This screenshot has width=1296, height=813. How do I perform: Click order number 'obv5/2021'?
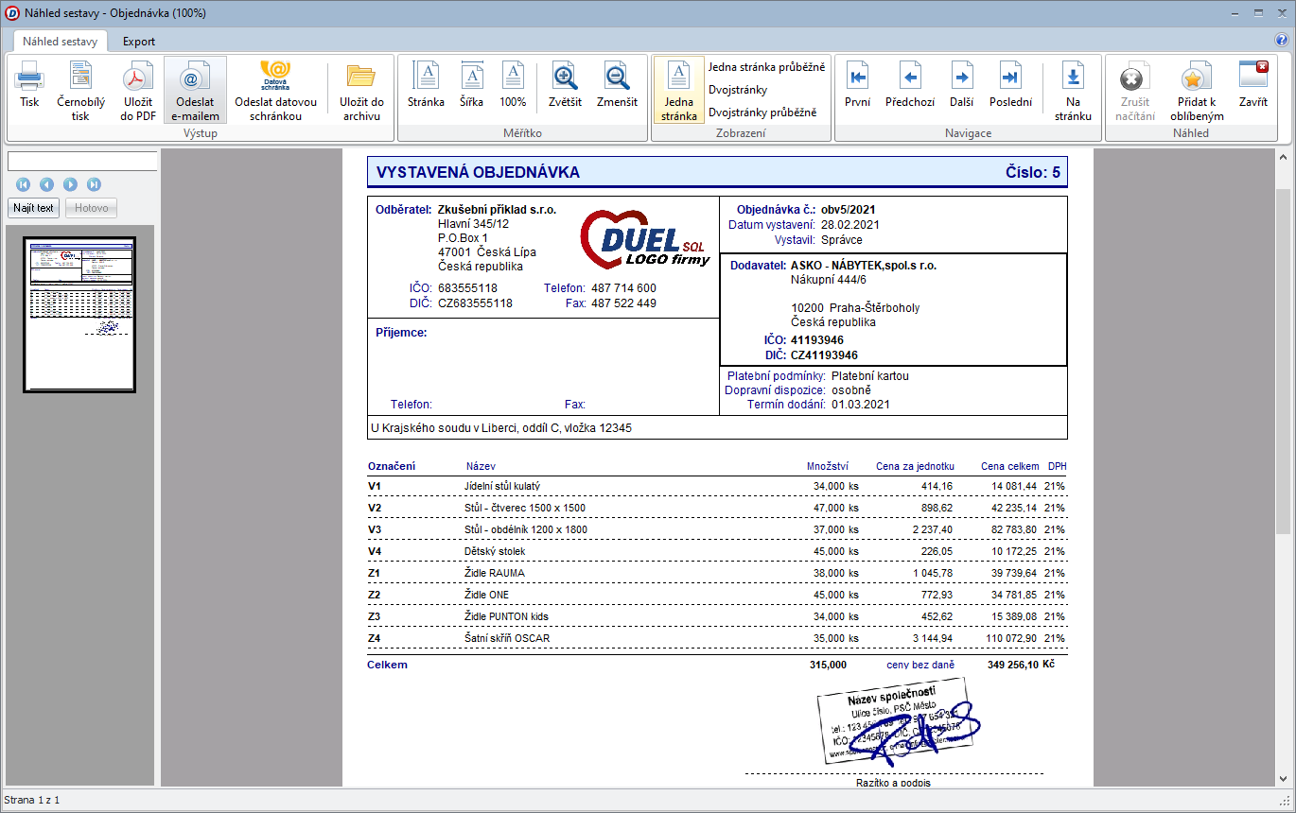[x=850, y=210]
